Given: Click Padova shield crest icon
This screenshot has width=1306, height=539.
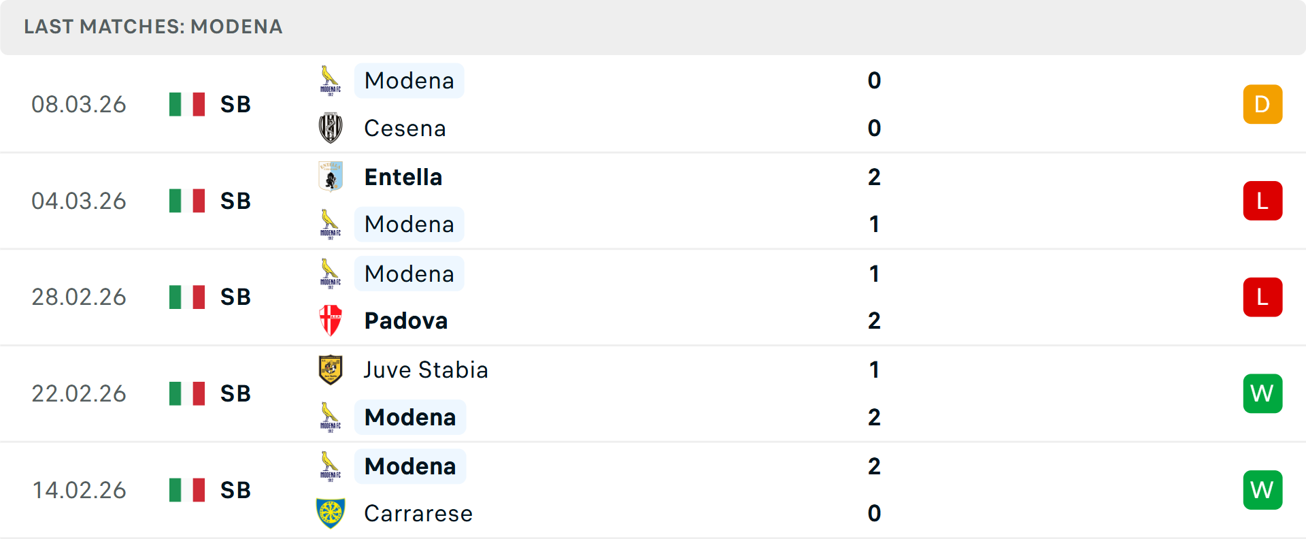Looking at the screenshot, I should 331,321.
